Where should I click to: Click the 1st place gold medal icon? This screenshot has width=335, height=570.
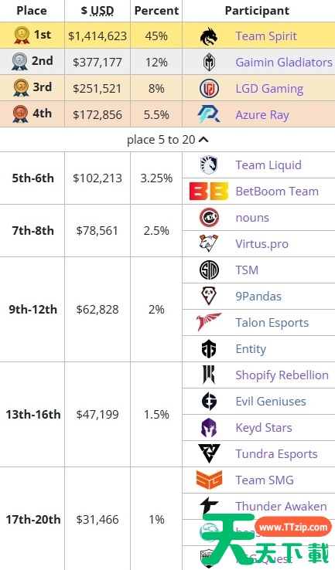pos(22,36)
